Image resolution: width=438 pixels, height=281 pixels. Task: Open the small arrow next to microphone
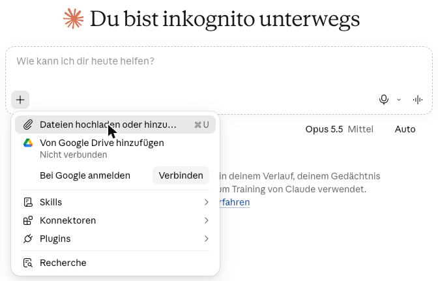tap(399, 100)
